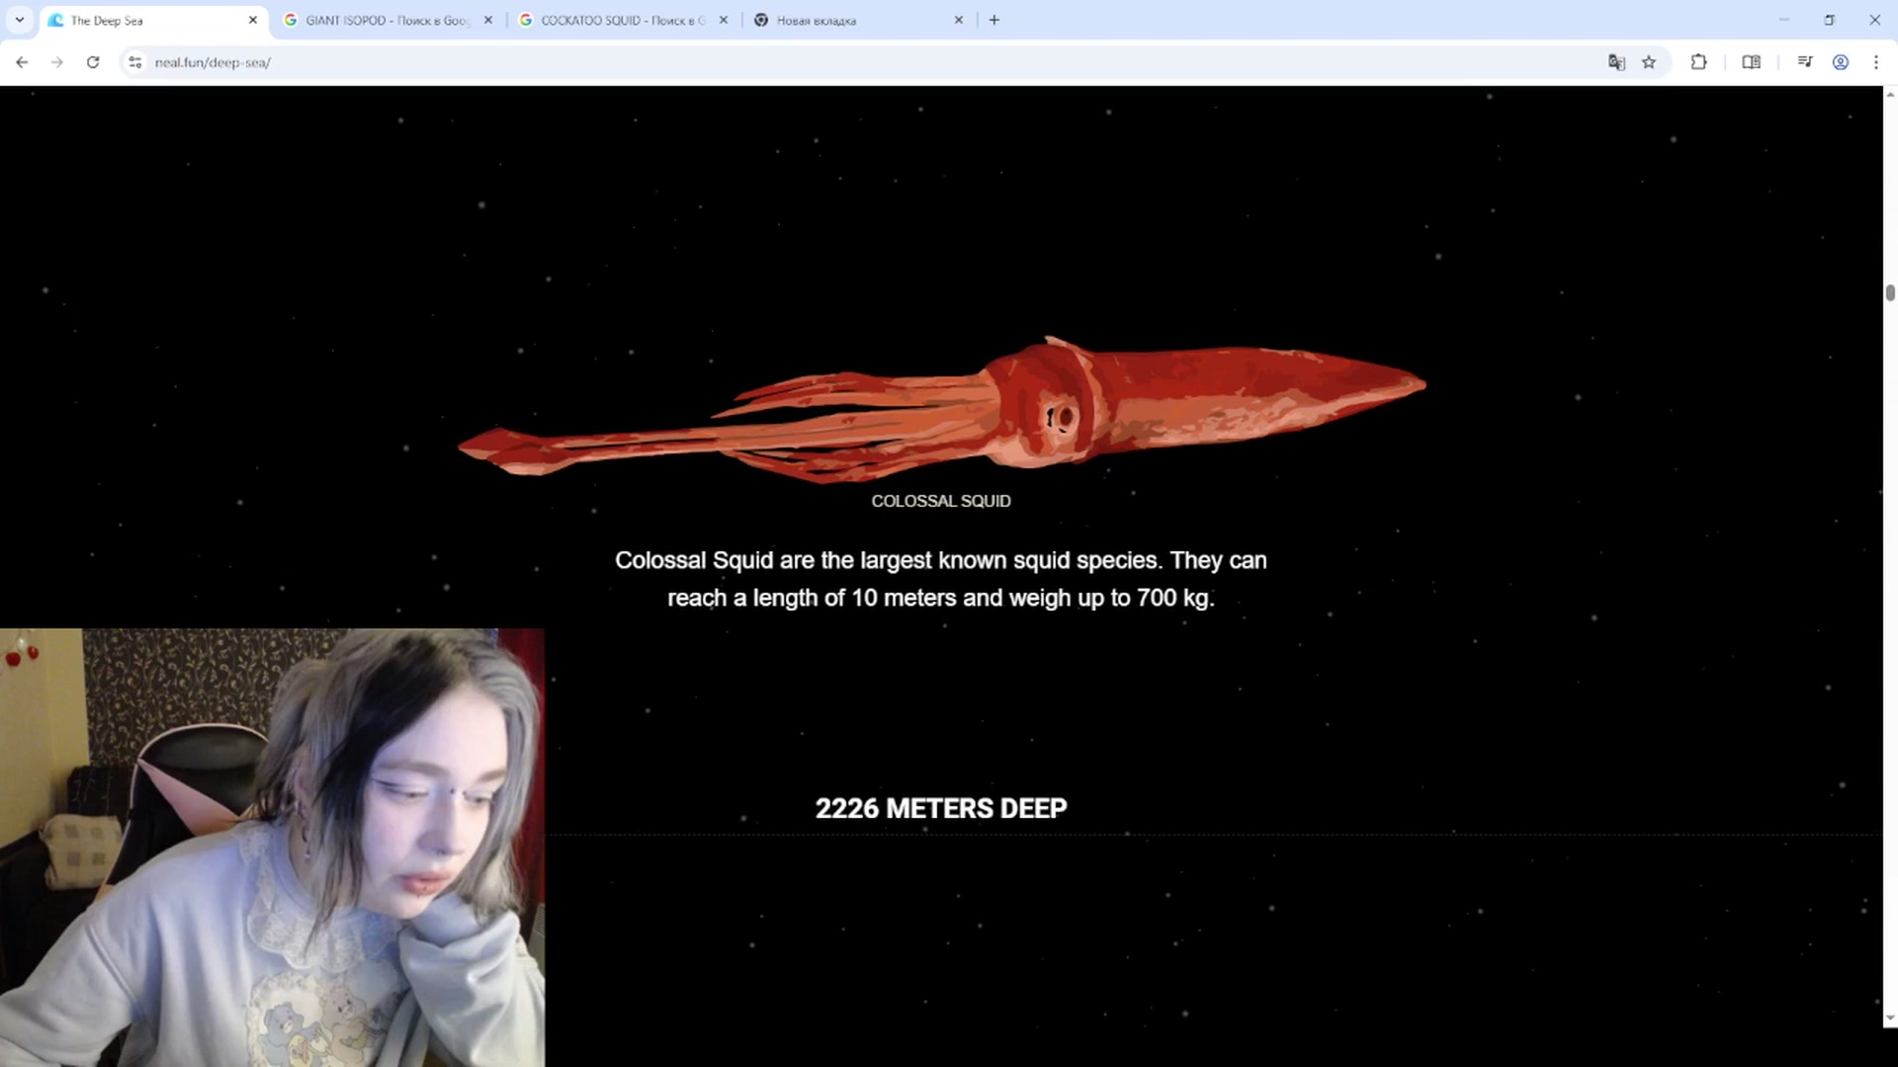Close The Deep Sea tab
1898x1067 pixels.
pyautogui.click(x=252, y=20)
